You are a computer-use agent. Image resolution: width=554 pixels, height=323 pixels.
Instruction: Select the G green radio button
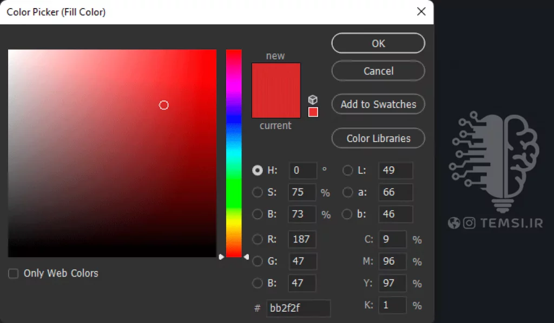coord(258,261)
